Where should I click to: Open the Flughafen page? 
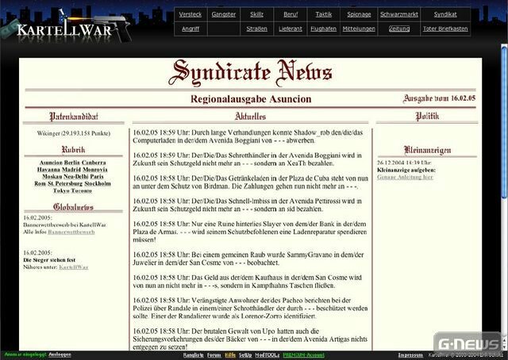coord(323,29)
